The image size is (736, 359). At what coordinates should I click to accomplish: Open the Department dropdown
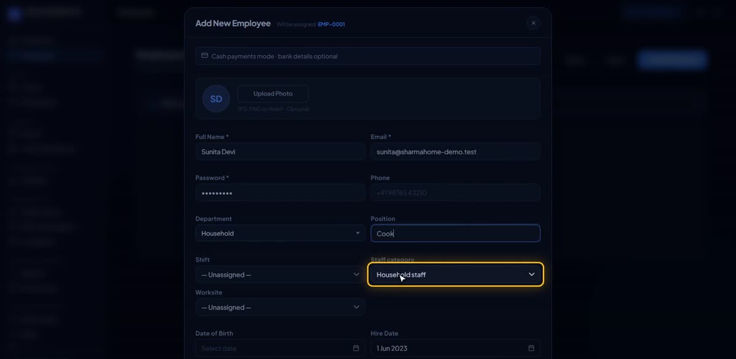[280, 233]
